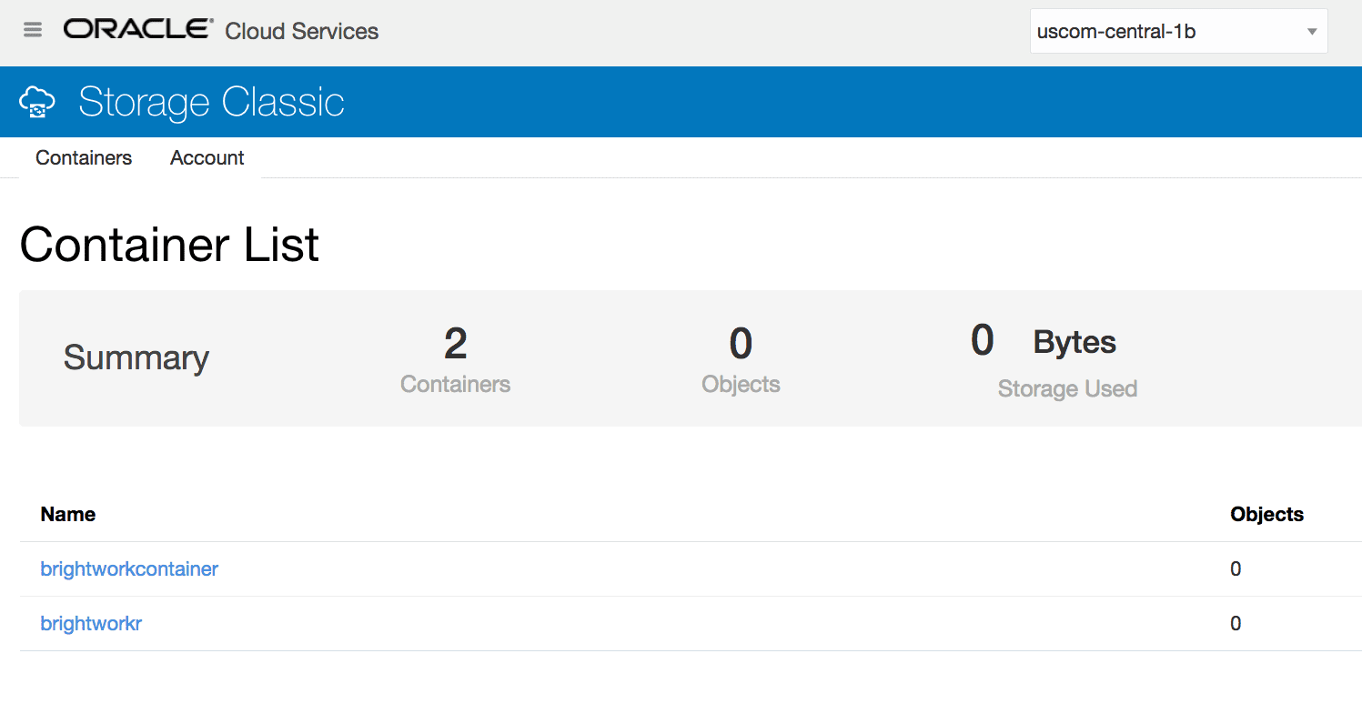Viewport: 1362px width, 714px height.
Task: Open the brightworkcontainer container link
Action: [129, 569]
